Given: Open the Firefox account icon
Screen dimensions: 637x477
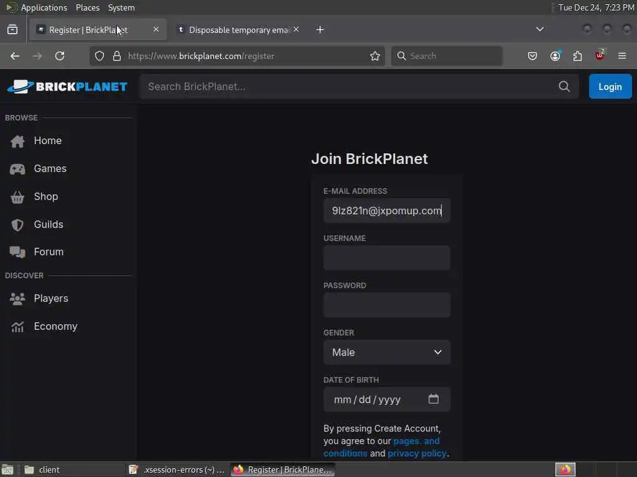Looking at the screenshot, I should pos(556,55).
